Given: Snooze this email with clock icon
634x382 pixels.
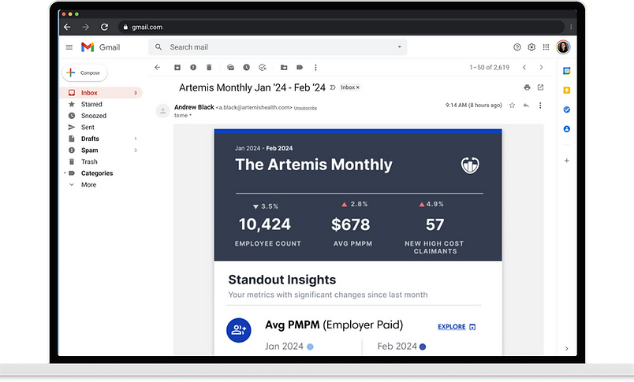Looking at the screenshot, I should (x=246, y=68).
